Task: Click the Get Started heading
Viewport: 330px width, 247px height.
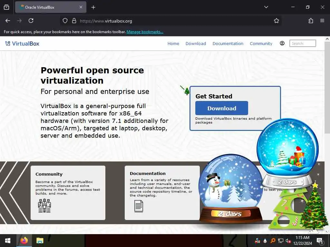Action: 214,96
